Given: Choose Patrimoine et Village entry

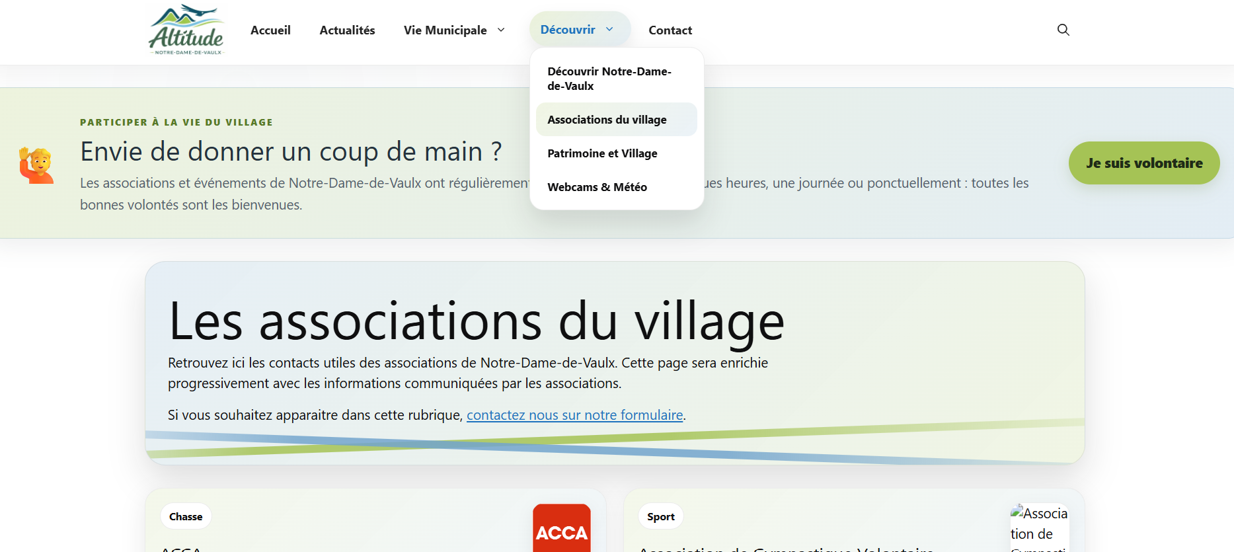Looking at the screenshot, I should [x=616, y=153].
